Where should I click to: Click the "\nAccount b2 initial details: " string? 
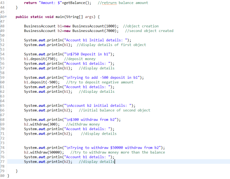point(98,106)
